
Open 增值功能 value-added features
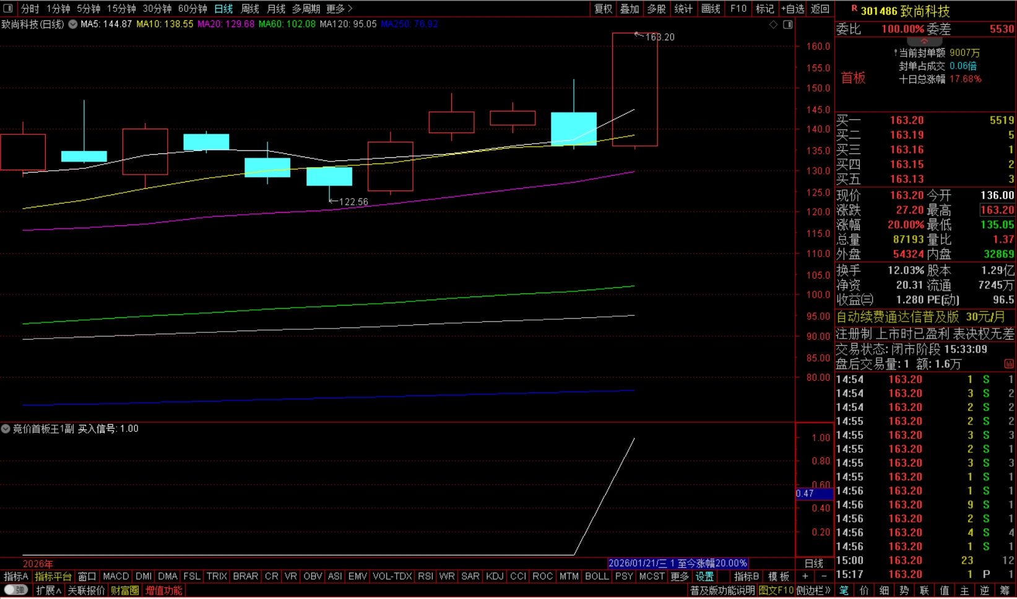point(164,590)
